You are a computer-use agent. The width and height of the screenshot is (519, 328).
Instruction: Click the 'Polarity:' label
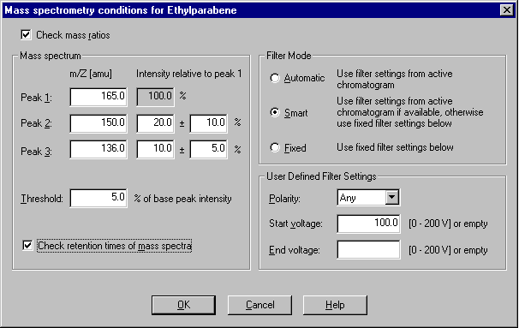[284, 199]
